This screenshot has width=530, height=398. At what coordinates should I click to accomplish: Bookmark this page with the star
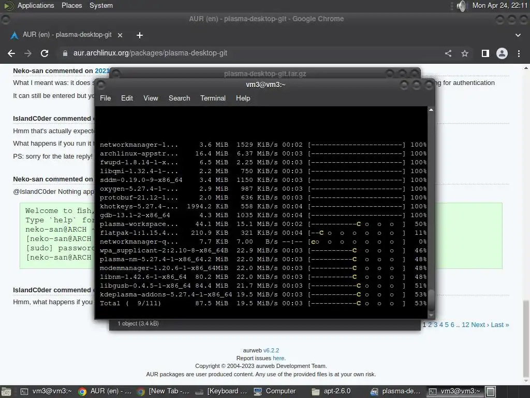pos(465,53)
